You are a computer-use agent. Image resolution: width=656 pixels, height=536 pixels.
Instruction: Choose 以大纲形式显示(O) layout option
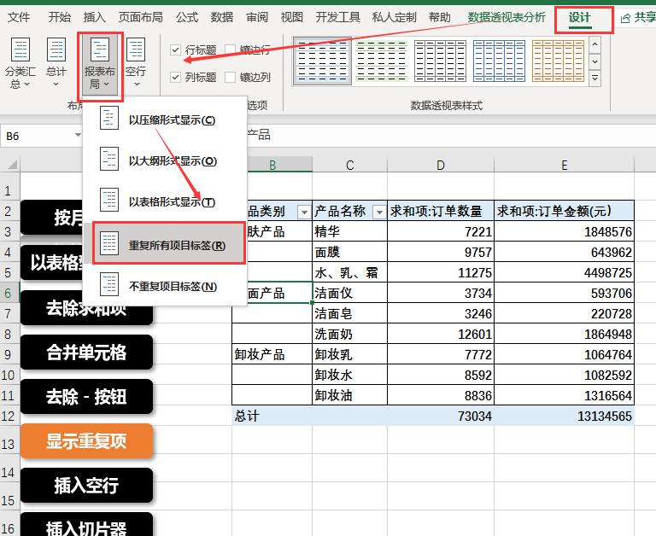[164, 161]
